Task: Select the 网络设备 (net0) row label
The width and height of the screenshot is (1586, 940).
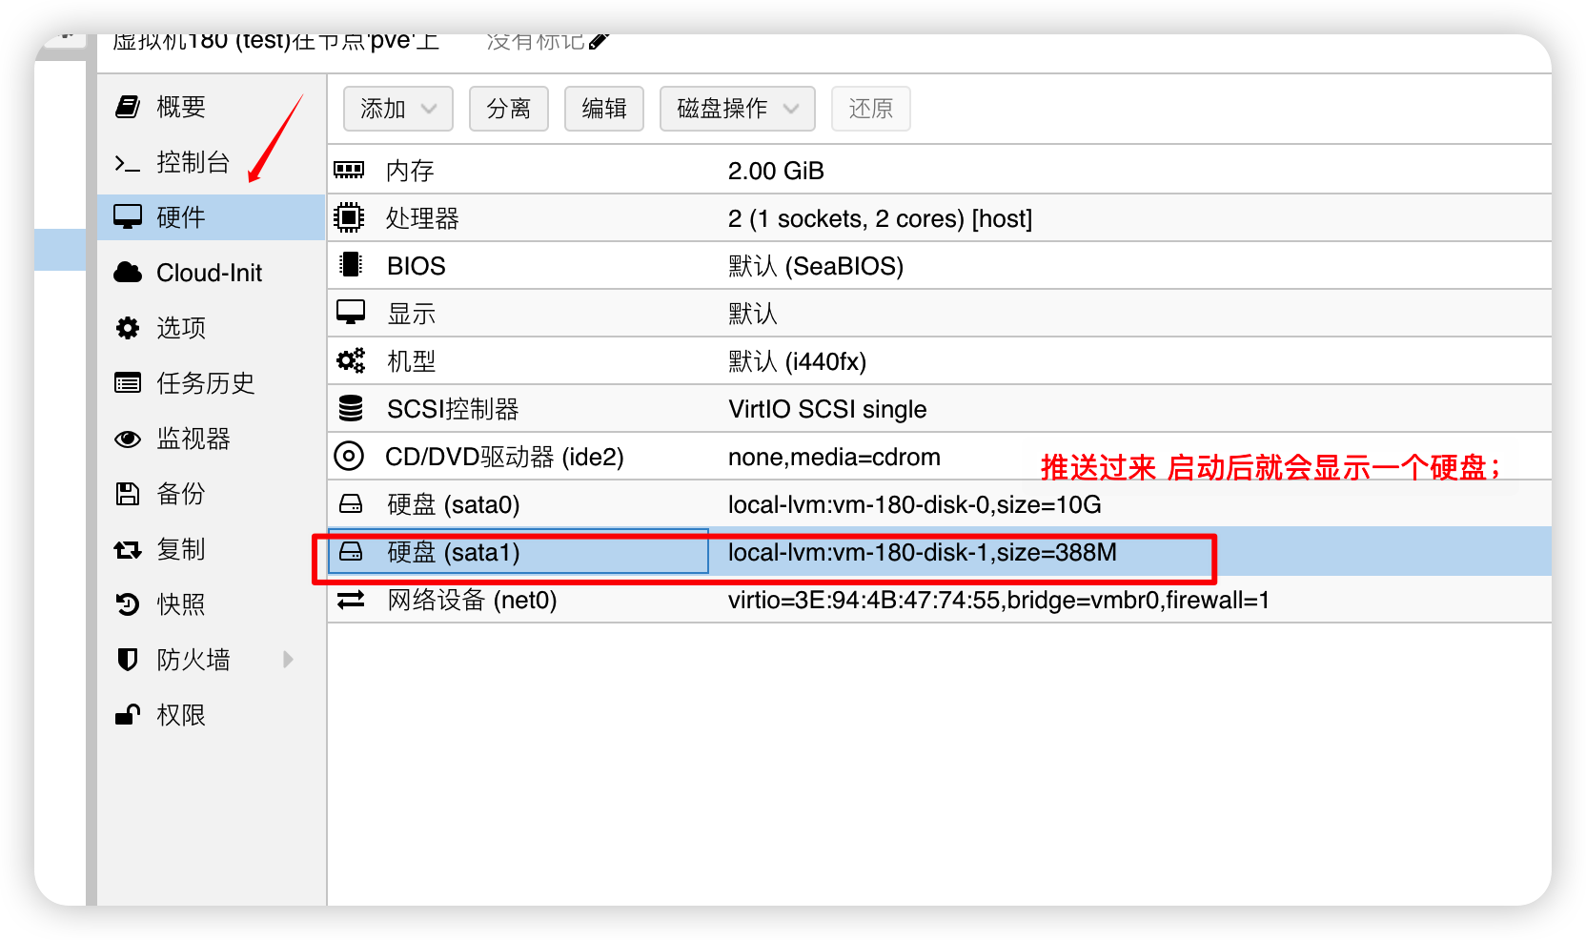Action: 472,600
